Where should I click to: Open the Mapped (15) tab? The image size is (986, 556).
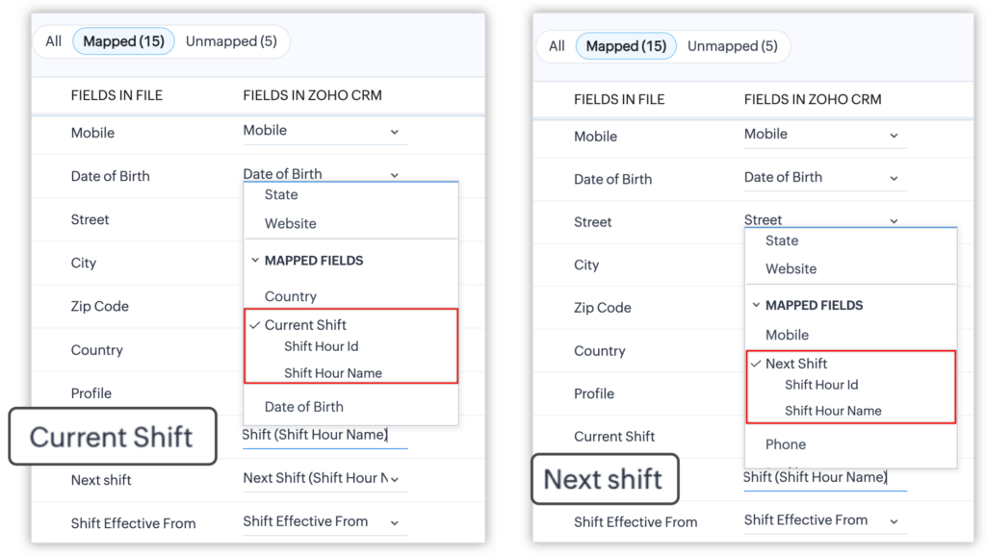pos(123,40)
